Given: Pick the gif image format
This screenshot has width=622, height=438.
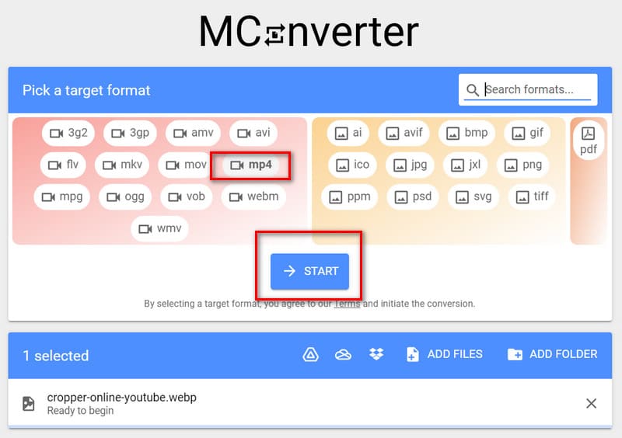Looking at the screenshot, I should [527, 133].
